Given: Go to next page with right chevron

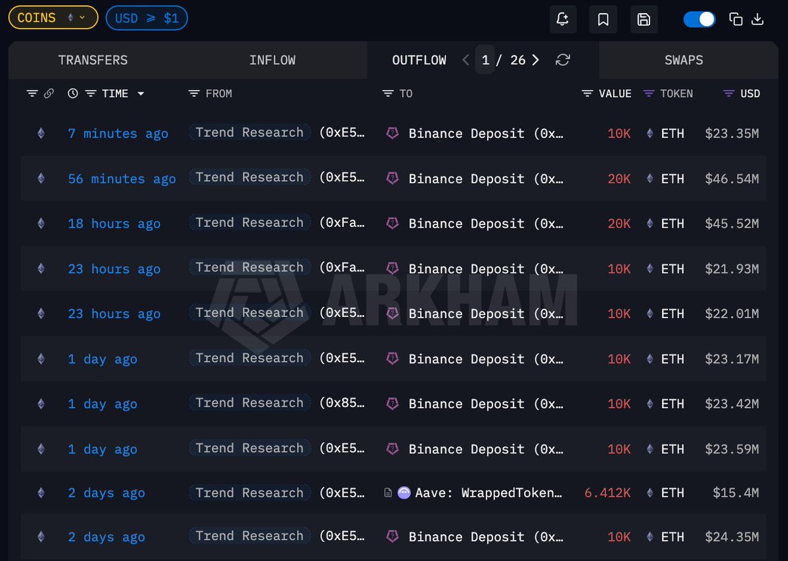Looking at the screenshot, I should [x=536, y=60].
